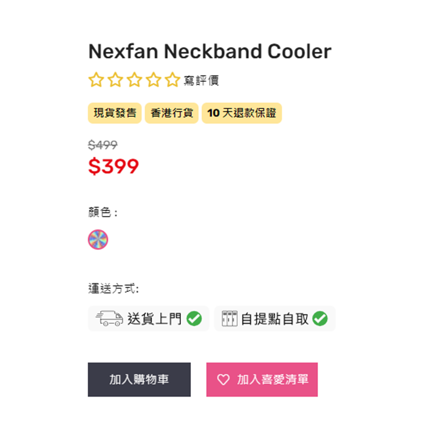The height and width of the screenshot is (427, 427).
Task: Click the heart icon on wishlist button
Action: (x=223, y=380)
